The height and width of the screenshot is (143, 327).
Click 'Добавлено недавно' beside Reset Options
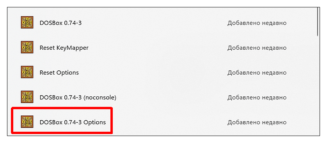257,73
